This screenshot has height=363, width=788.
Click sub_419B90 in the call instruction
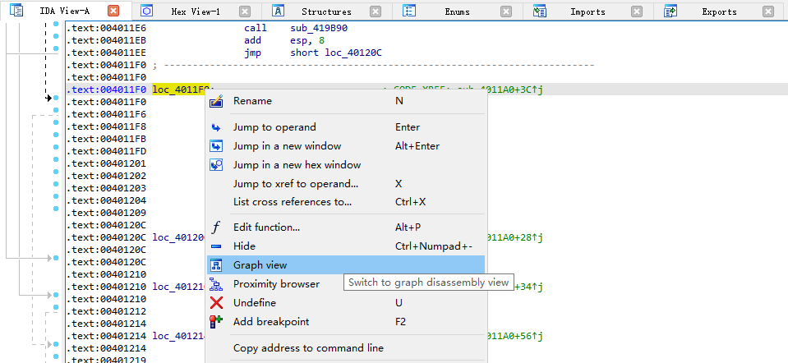coord(319,28)
